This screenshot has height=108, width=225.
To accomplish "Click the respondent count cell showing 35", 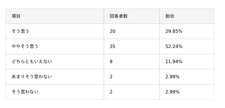I will click(112, 46).
